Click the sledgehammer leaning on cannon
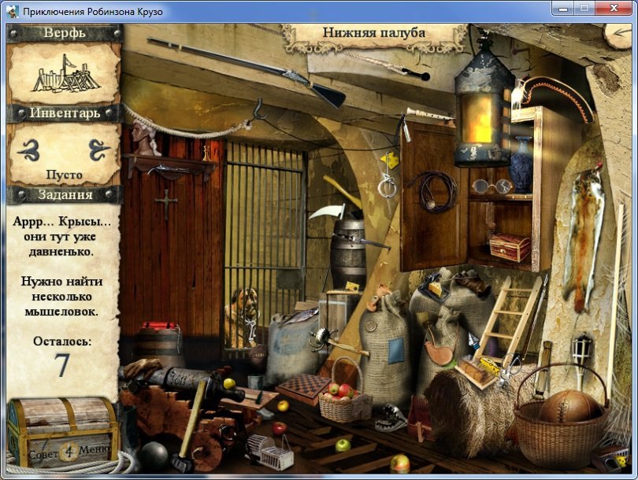The width and height of the screenshot is (638, 480). pyautogui.click(x=188, y=425)
